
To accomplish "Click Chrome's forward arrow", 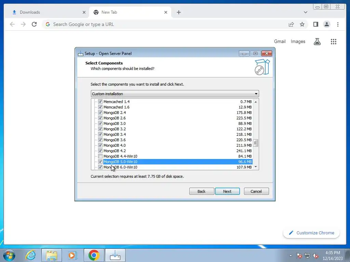I will [23, 24].
